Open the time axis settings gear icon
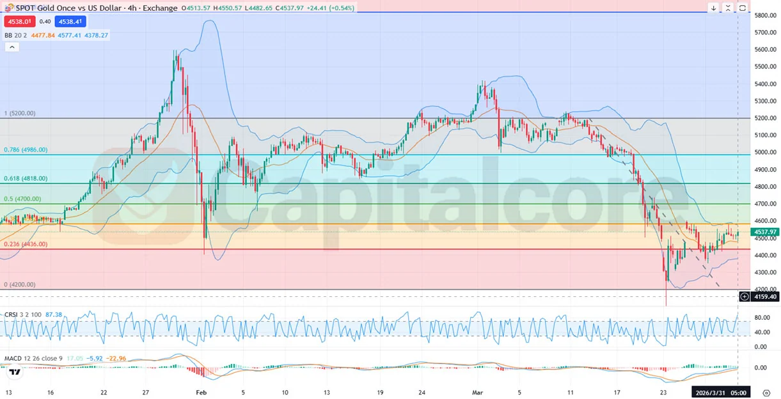This screenshot has height=399, width=781. click(x=766, y=393)
